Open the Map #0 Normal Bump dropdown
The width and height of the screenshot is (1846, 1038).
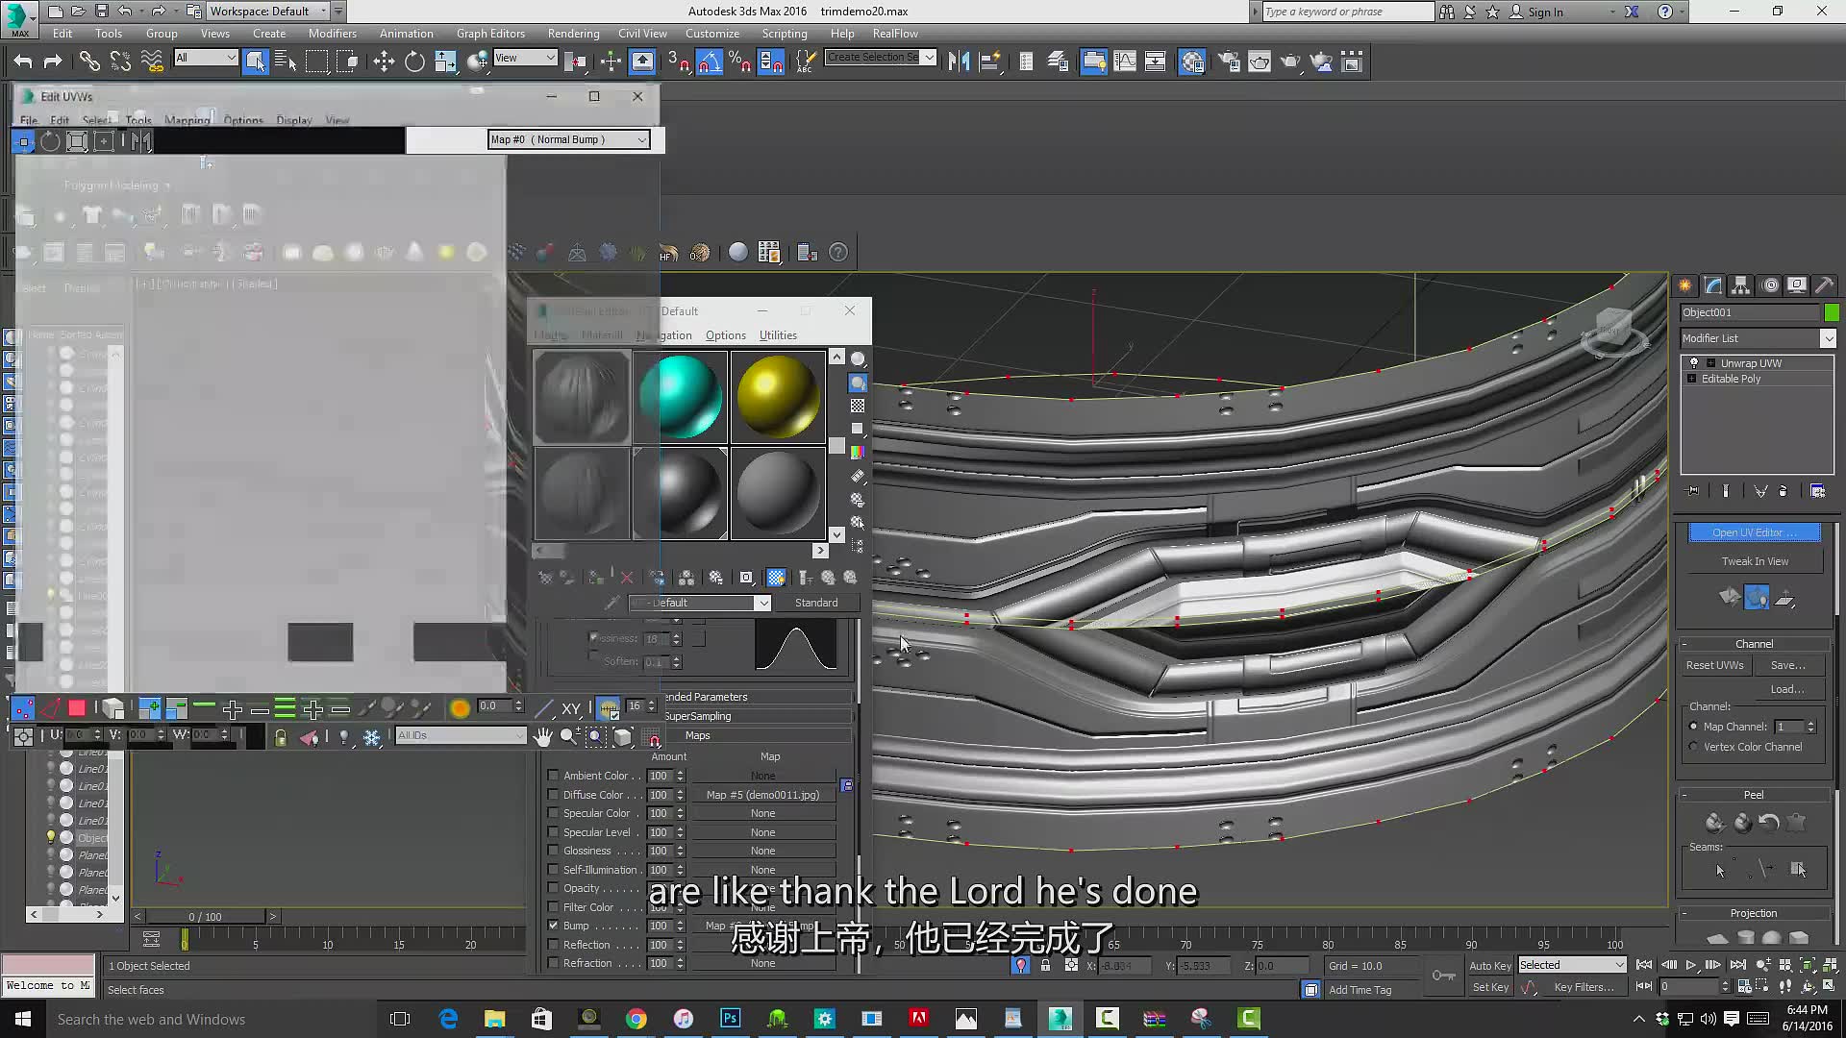pos(568,140)
